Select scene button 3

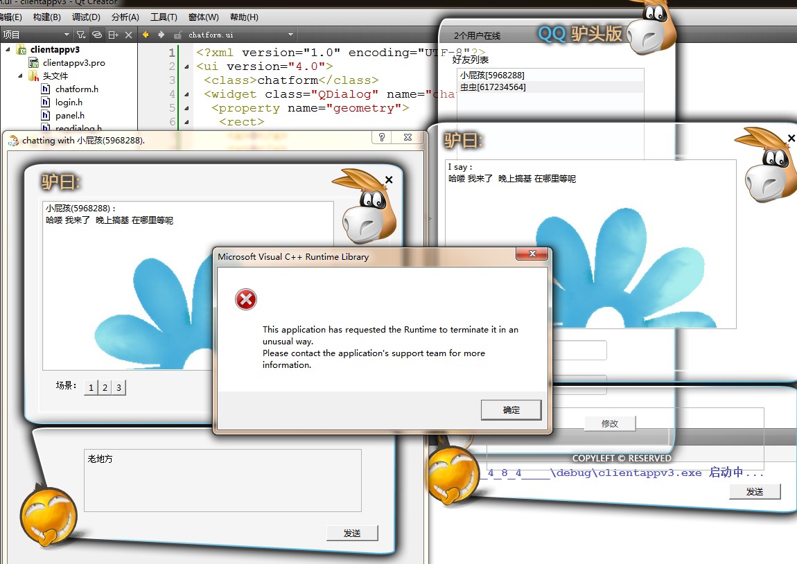coord(119,387)
